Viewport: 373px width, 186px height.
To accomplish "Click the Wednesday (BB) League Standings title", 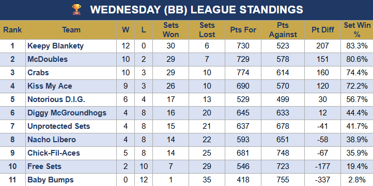I will (196, 10).
